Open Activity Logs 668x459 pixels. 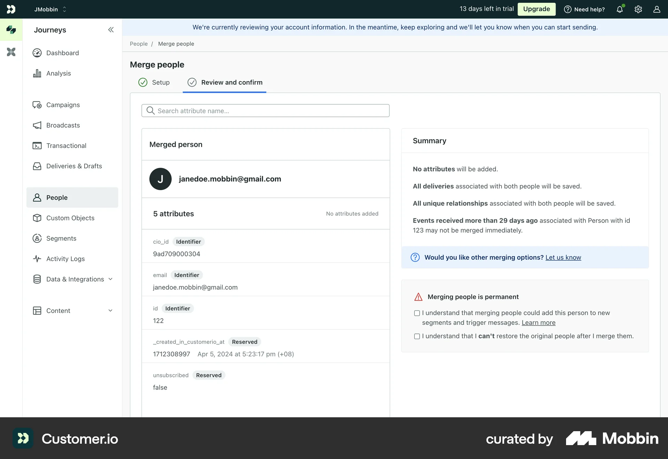pos(65,259)
